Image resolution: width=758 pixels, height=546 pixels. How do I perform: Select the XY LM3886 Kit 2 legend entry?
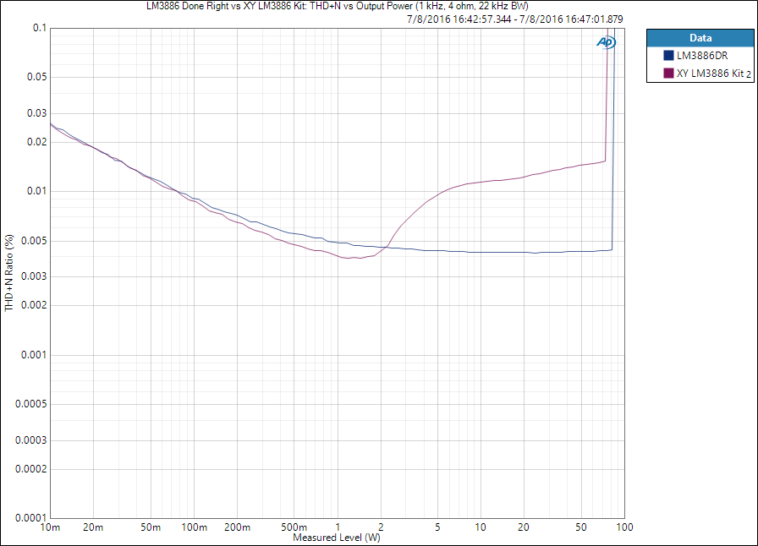[707, 73]
